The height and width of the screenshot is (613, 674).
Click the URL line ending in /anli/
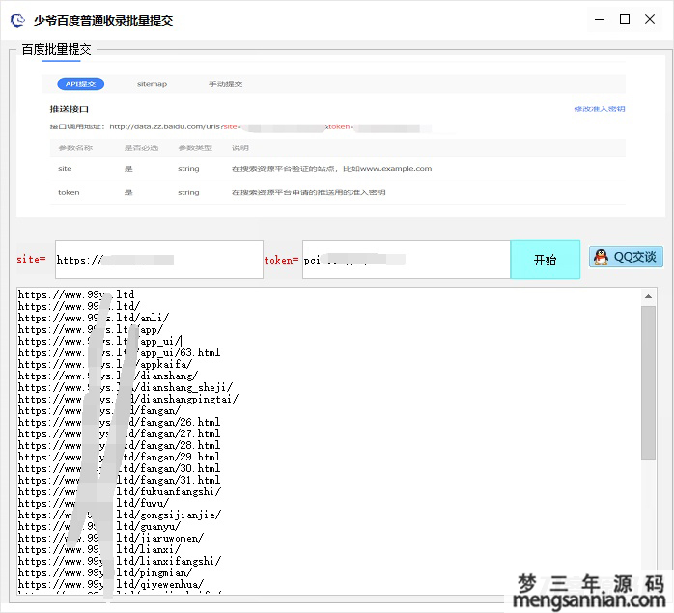coord(94,318)
